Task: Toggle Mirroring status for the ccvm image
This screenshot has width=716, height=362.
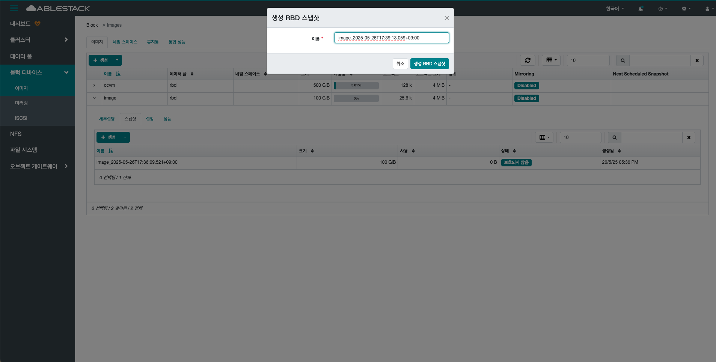Action: point(526,85)
